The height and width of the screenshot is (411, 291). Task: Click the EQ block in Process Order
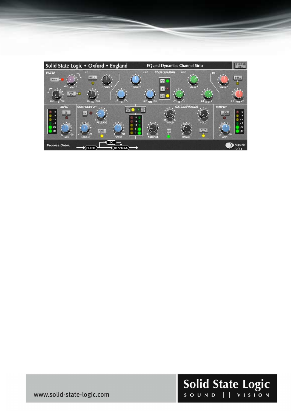click(x=111, y=142)
